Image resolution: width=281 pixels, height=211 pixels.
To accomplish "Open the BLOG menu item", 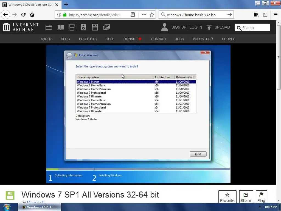I will coord(65,39).
